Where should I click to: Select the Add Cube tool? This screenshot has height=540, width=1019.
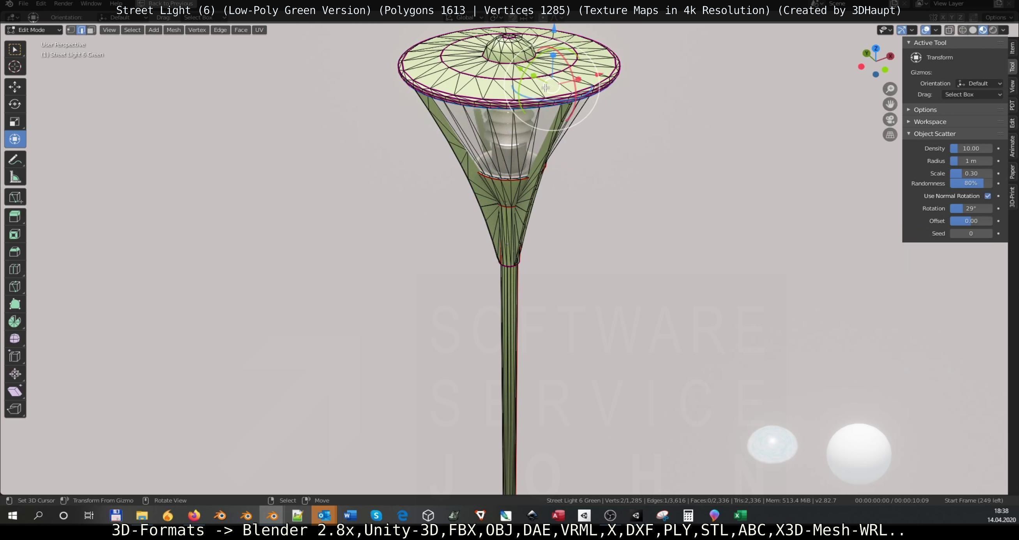click(x=15, y=197)
